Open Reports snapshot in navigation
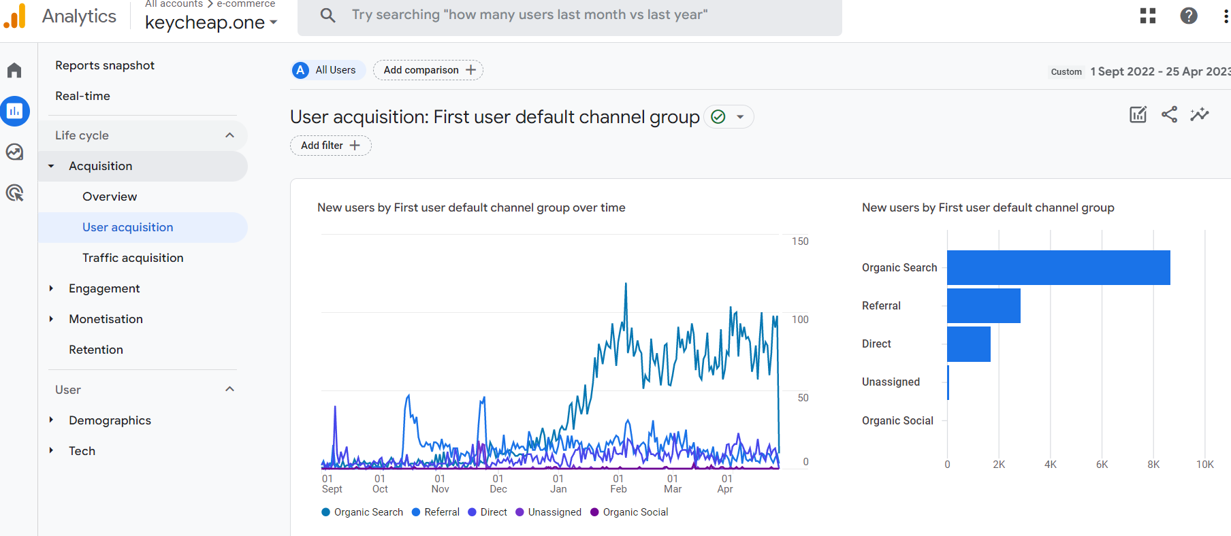Image resolution: width=1231 pixels, height=536 pixels. pos(105,65)
